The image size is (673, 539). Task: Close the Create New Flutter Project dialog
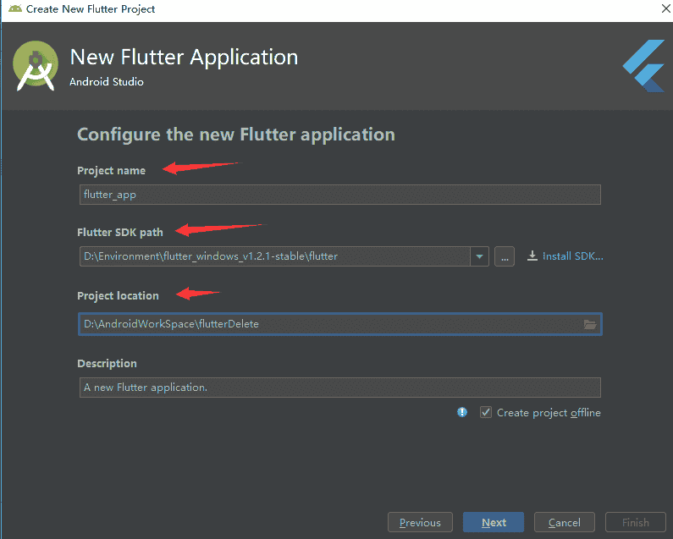(659, 9)
